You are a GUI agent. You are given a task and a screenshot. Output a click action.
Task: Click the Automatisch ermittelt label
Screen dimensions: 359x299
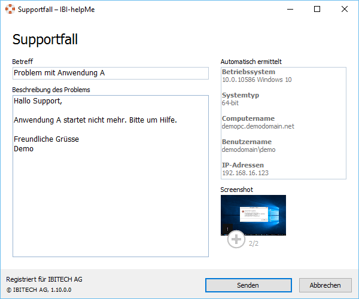point(251,62)
